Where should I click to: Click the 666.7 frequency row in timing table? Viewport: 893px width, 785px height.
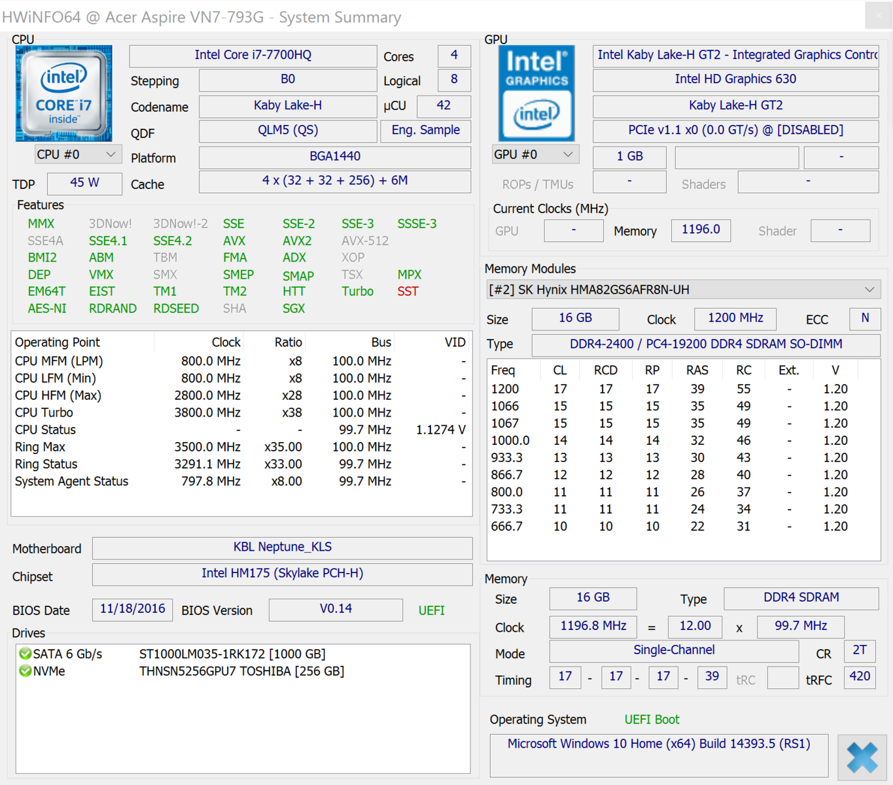pos(684,527)
